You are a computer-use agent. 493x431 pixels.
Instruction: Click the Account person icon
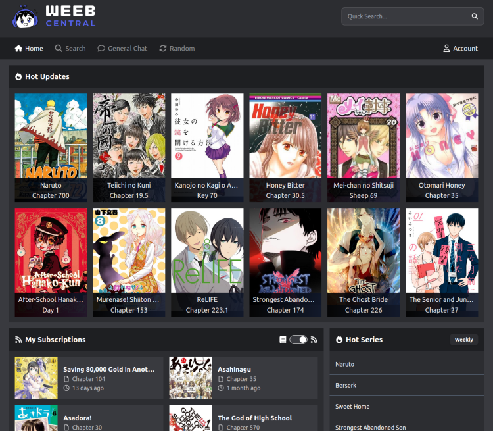coord(446,49)
